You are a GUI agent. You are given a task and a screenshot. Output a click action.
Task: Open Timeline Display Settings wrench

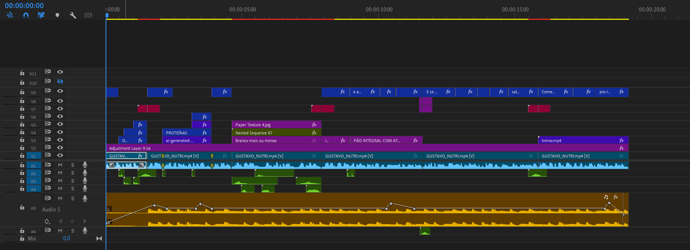[73, 15]
